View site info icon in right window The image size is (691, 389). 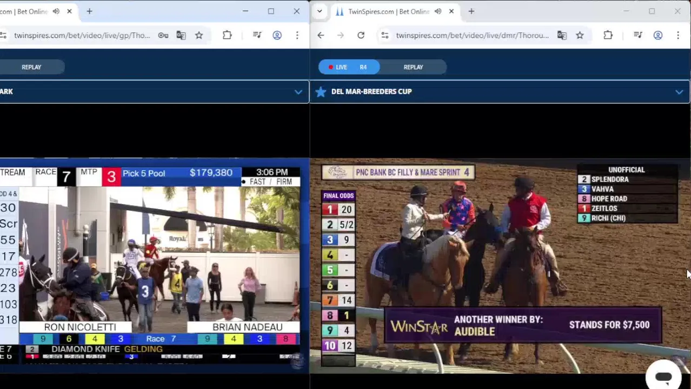(384, 36)
